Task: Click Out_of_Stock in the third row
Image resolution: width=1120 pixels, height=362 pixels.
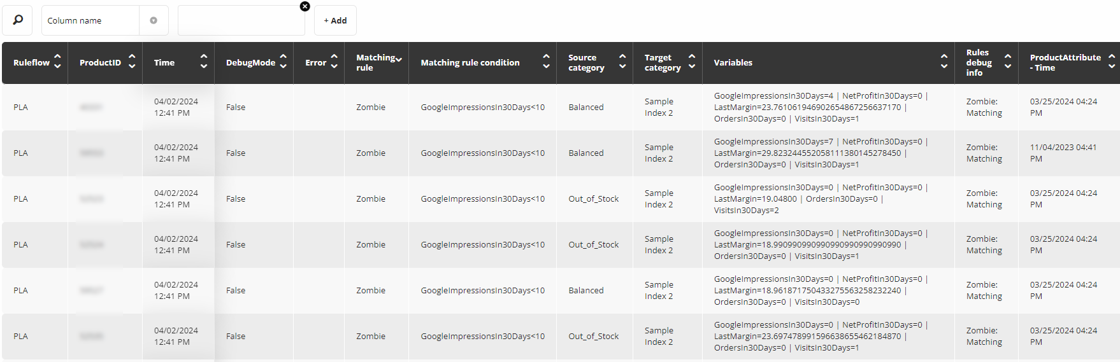Action: coord(594,199)
